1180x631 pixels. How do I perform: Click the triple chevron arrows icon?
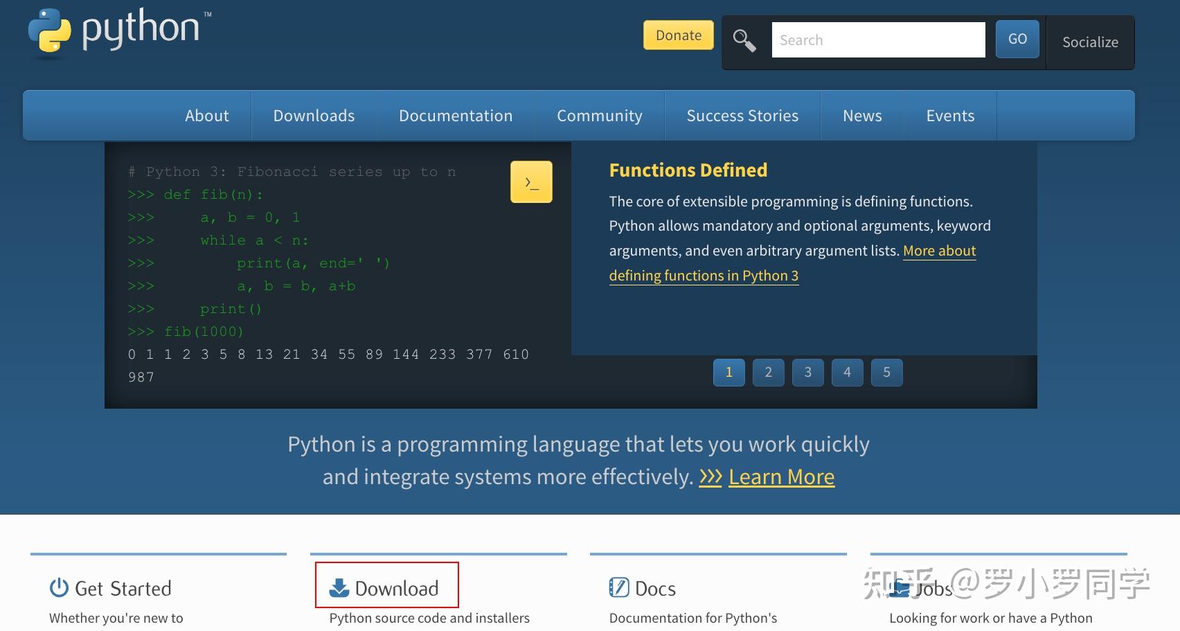pyautogui.click(x=710, y=477)
